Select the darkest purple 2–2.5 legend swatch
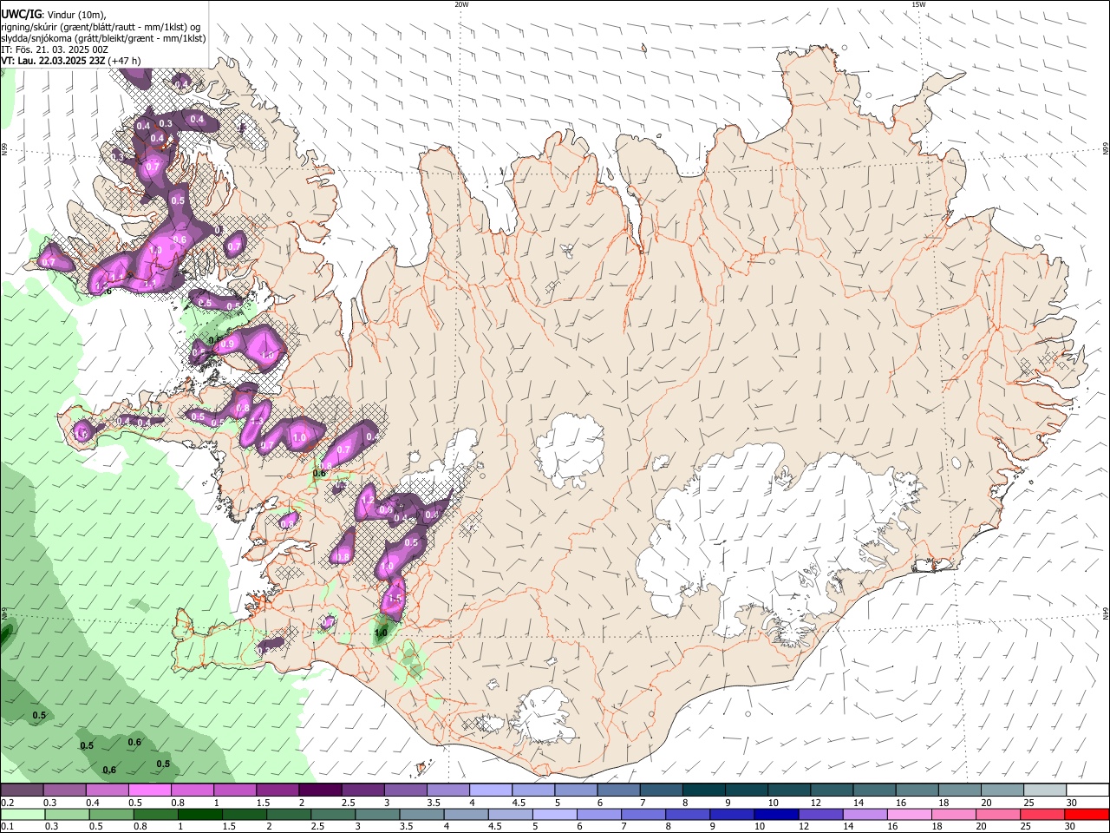Screen dimensions: 1110x833 (319, 790)
